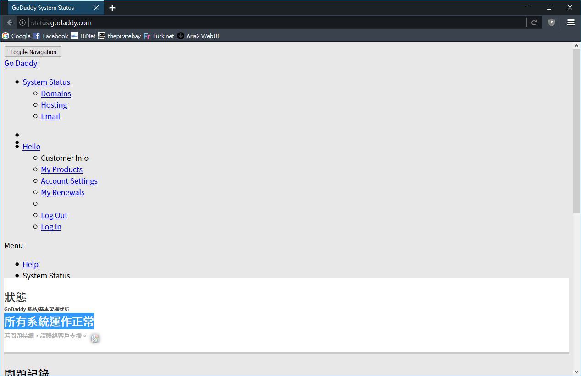Open the Google bookmark
The height and width of the screenshot is (376, 581).
click(x=16, y=36)
